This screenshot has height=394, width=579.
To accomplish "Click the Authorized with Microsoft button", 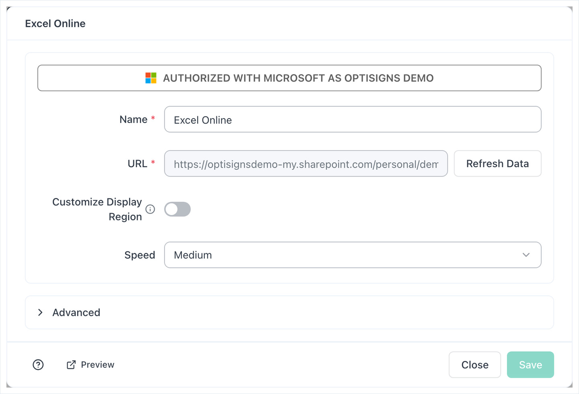I will 289,78.
